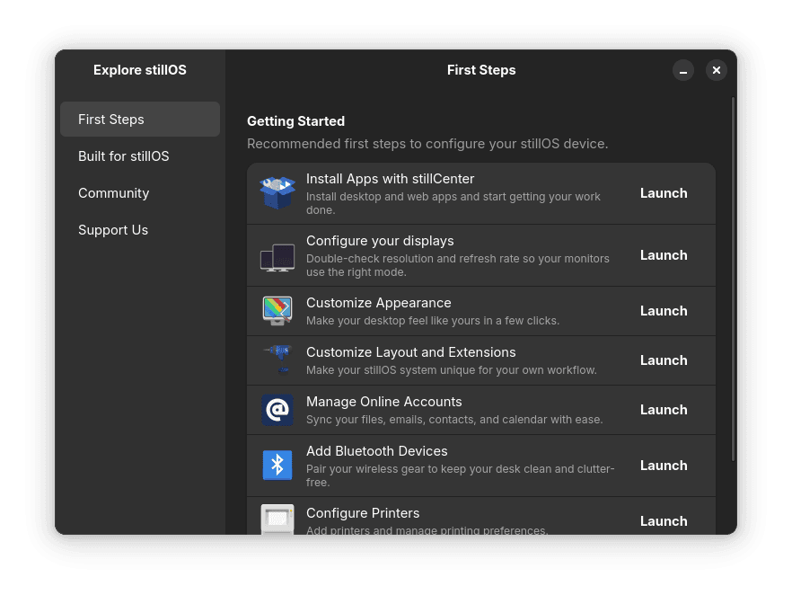Screen dimensions: 792x595
Task: Launch Install Apps with stillCenter
Action: (x=664, y=193)
